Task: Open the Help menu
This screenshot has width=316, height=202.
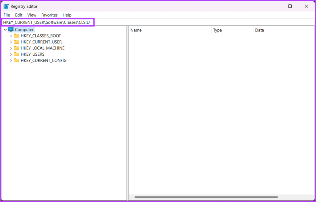Action: tap(67, 15)
